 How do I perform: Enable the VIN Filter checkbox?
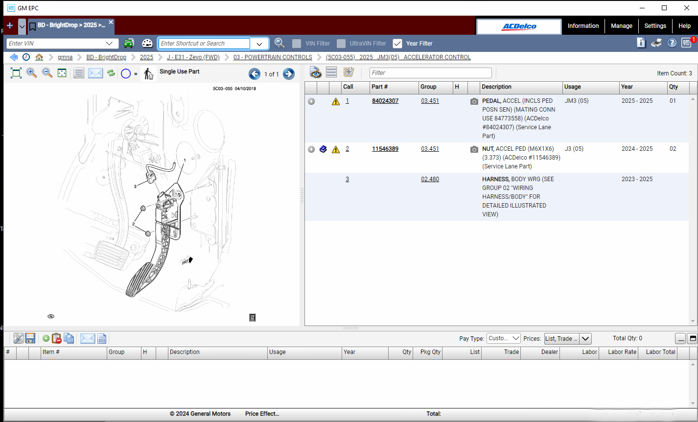coord(297,44)
